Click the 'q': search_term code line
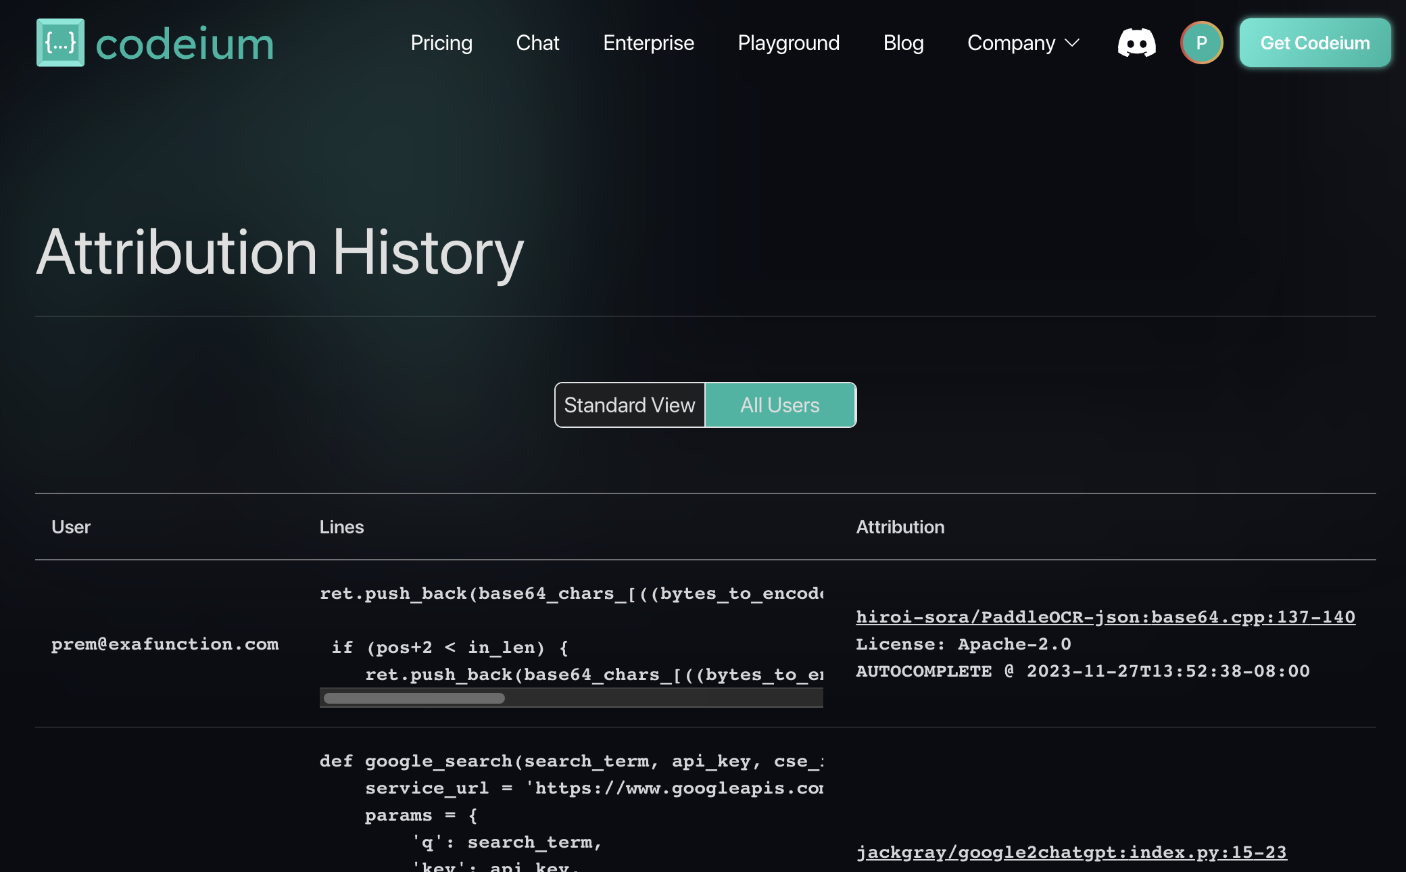 (506, 842)
